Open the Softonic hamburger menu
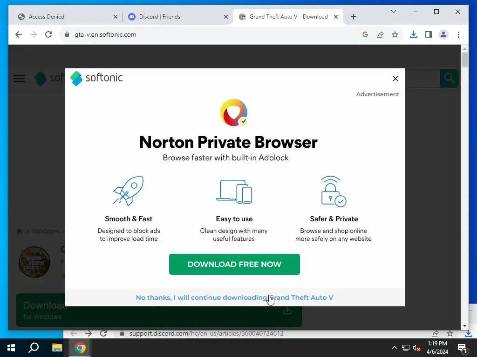Image resolution: width=477 pixels, height=357 pixels. pos(20,79)
